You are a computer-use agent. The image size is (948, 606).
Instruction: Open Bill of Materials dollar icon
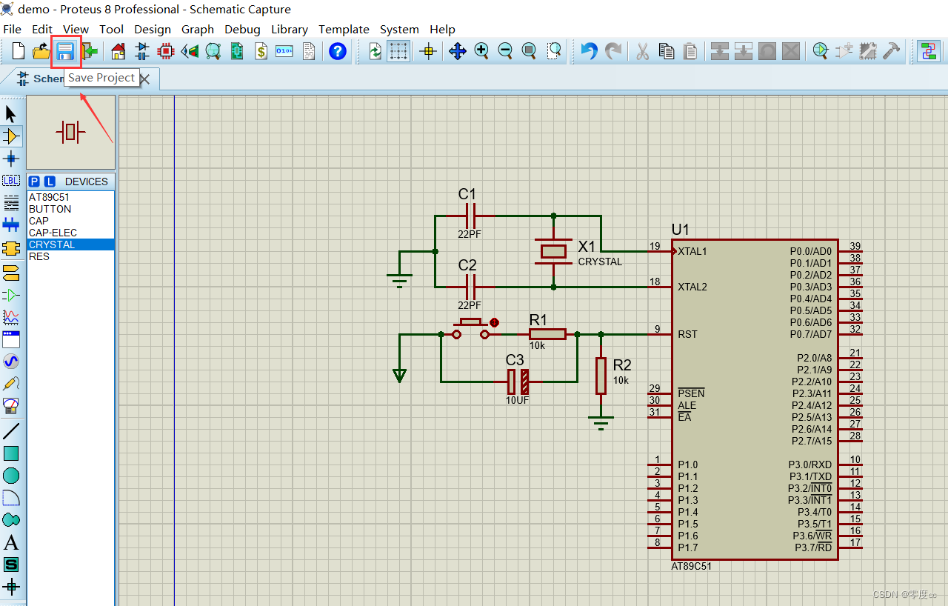click(261, 51)
